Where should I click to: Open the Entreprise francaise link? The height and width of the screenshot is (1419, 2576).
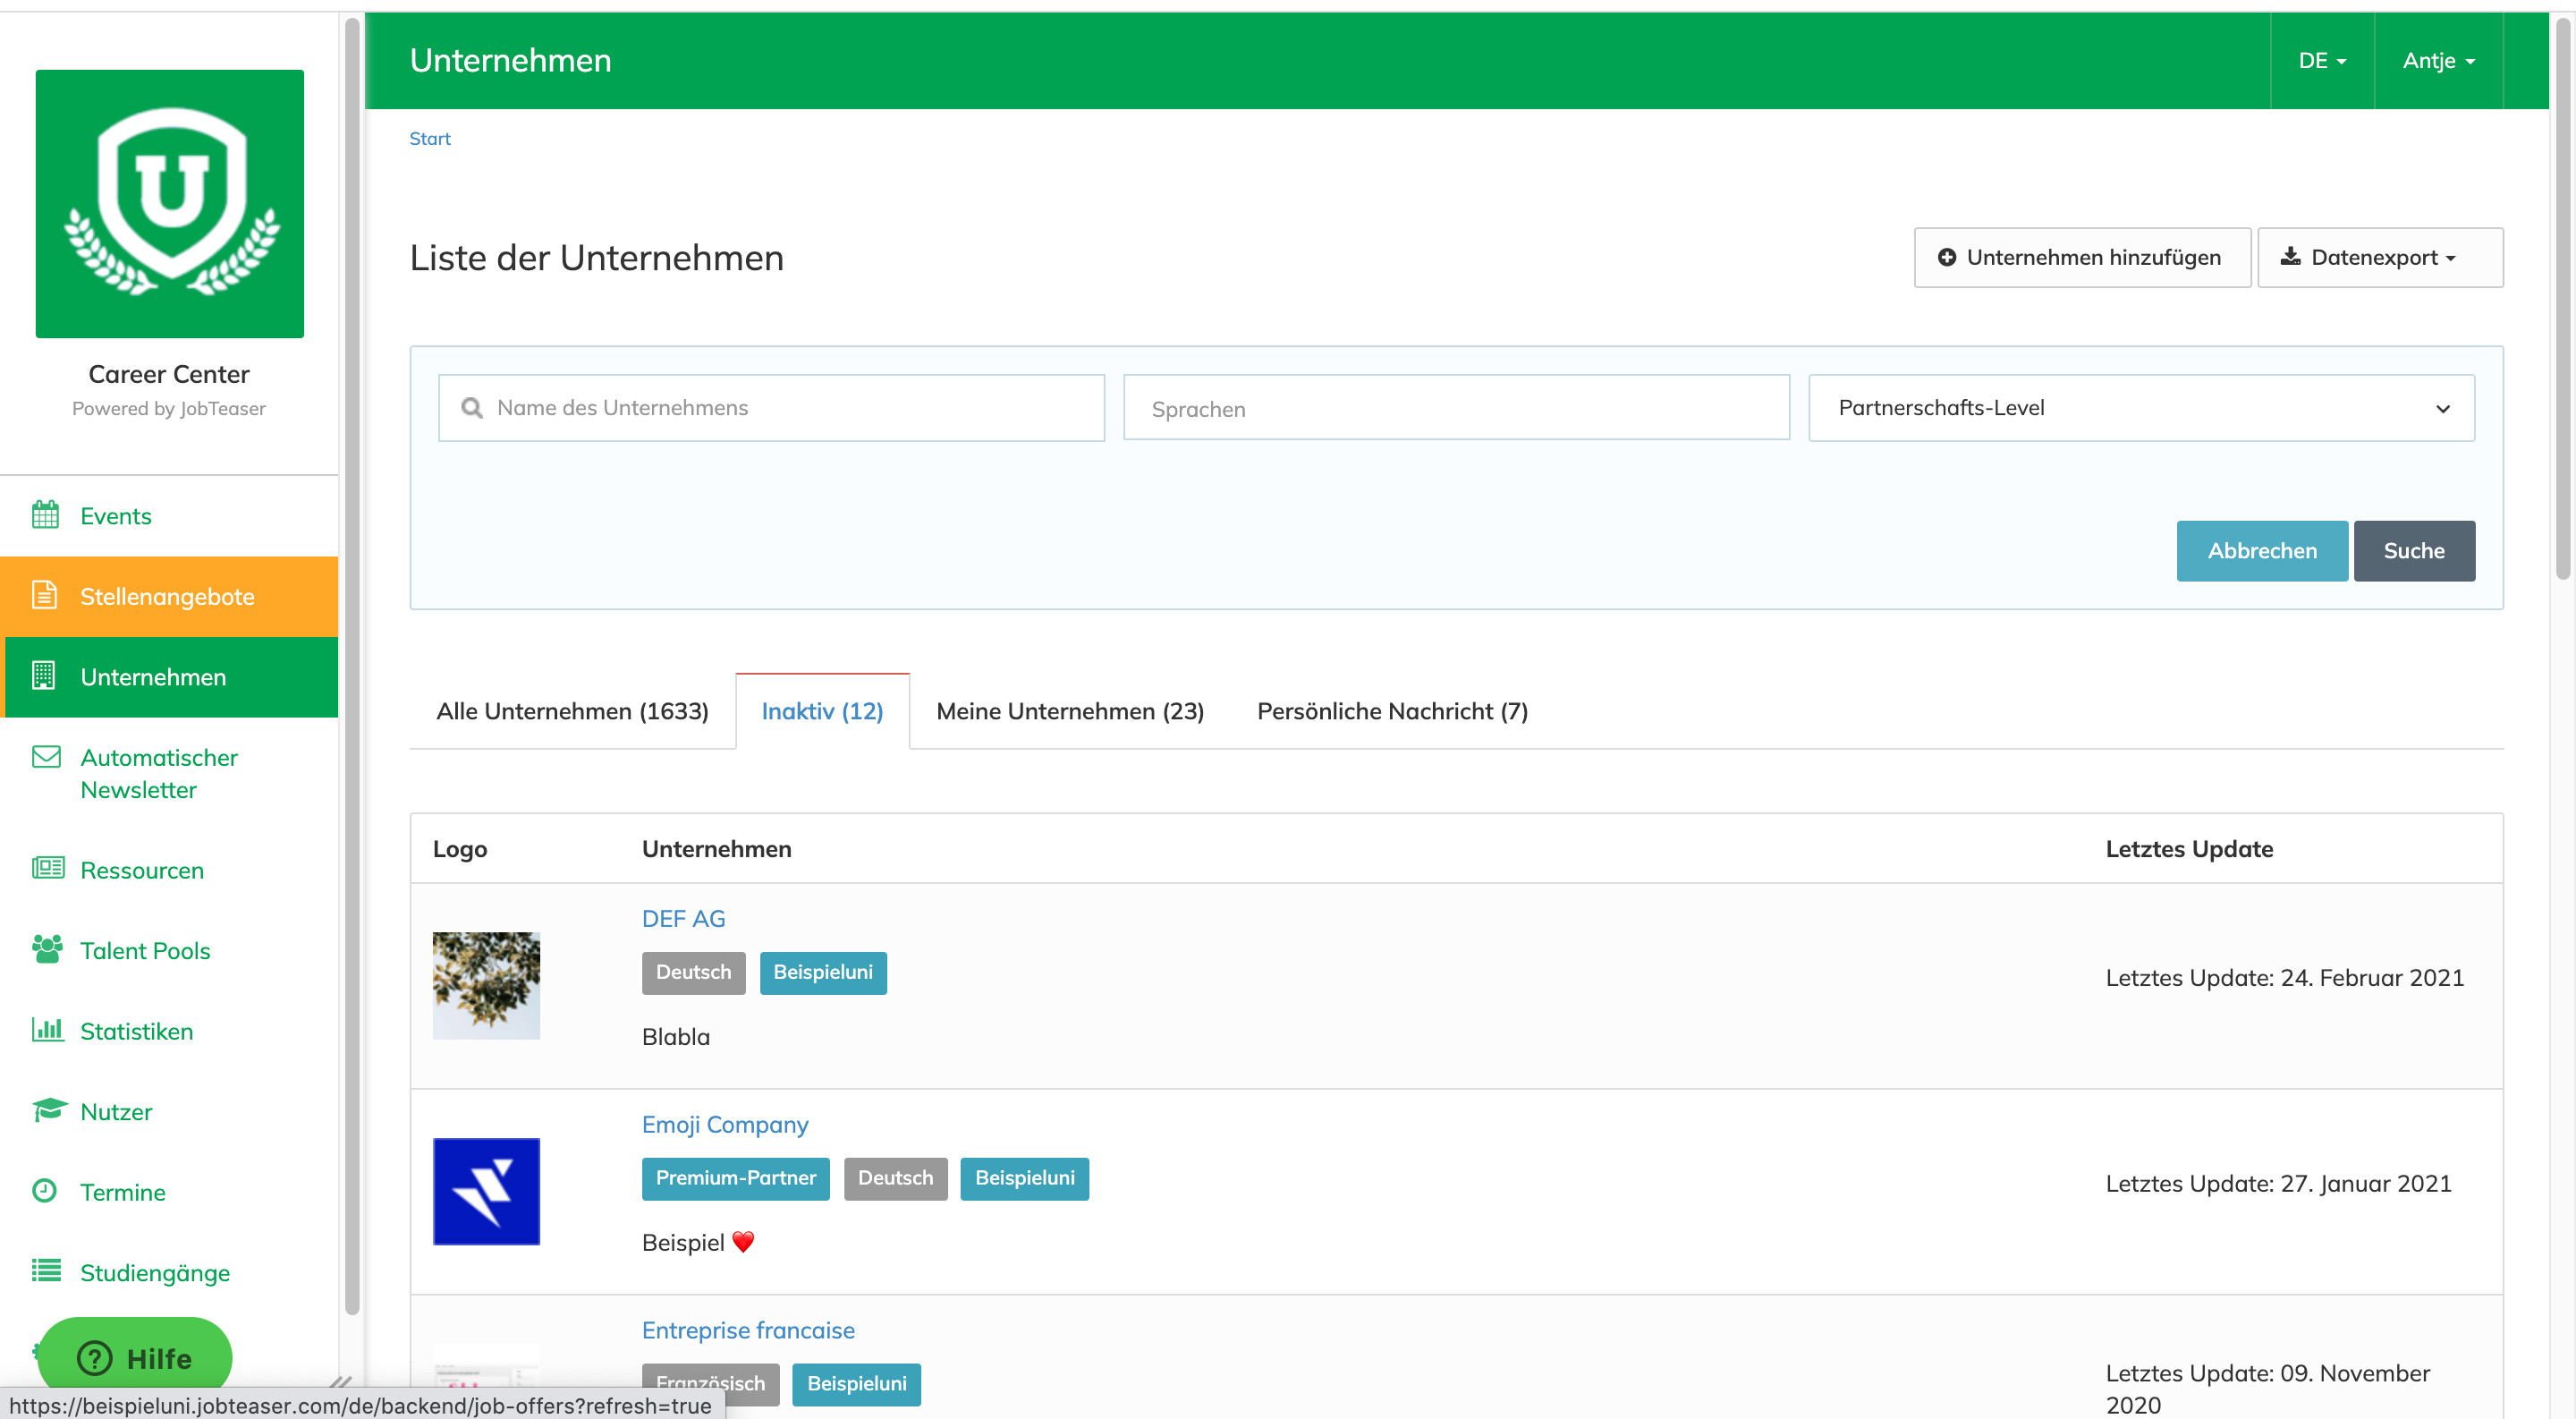coord(748,1330)
